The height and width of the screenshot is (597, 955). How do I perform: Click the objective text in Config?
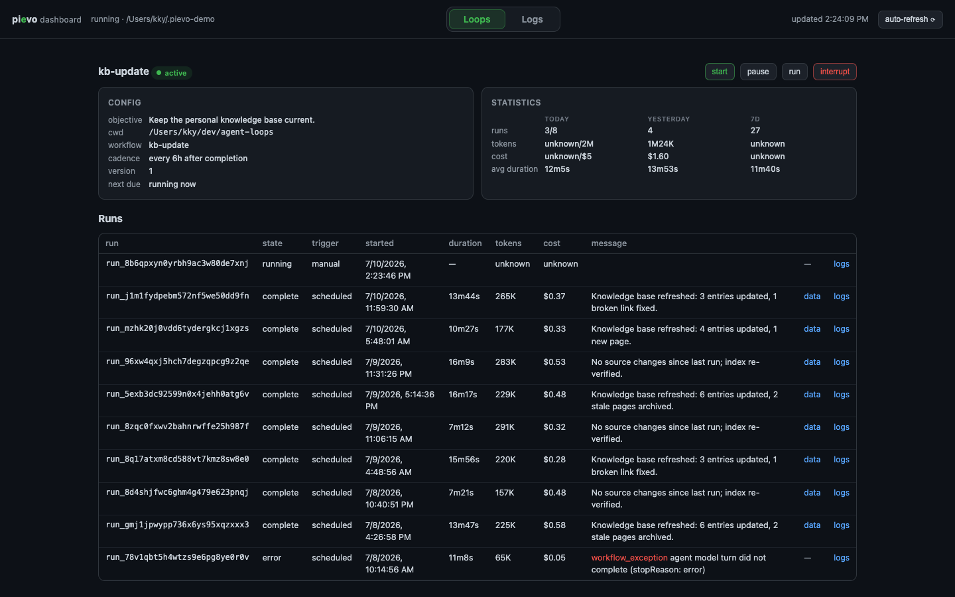(x=231, y=120)
